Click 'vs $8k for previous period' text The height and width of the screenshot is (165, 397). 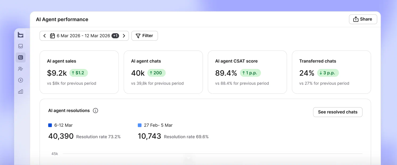coord(72,83)
